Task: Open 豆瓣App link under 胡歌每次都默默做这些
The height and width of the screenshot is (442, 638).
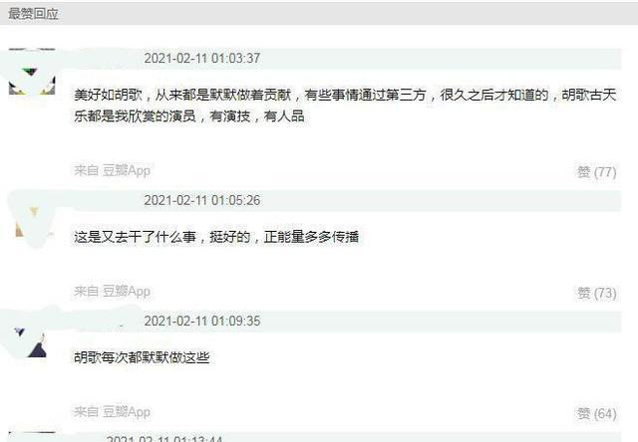Action: 127,412
